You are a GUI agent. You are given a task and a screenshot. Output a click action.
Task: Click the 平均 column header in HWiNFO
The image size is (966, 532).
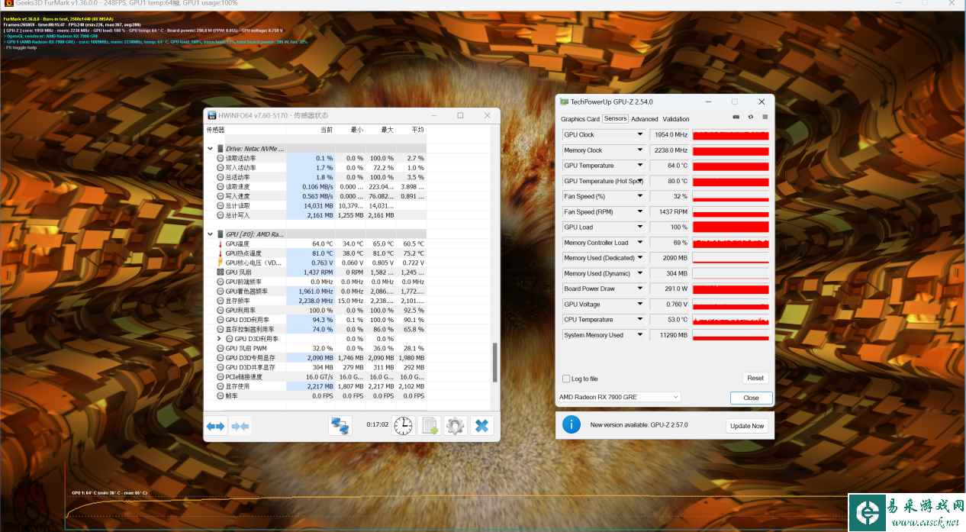click(417, 130)
